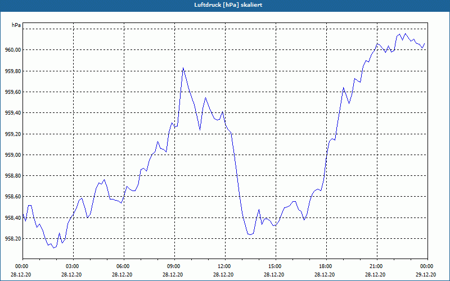Select the 959,20 y-axis value

[x=13, y=134]
